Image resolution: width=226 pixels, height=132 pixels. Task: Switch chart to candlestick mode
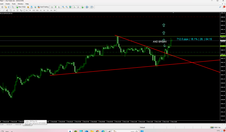click(55, 7)
